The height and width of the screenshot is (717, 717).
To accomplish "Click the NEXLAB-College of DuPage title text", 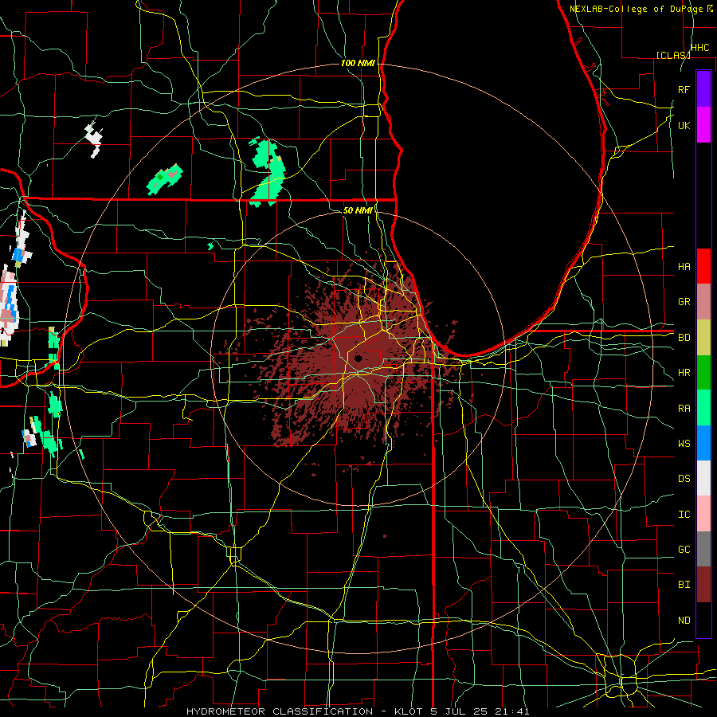I will click(637, 9).
